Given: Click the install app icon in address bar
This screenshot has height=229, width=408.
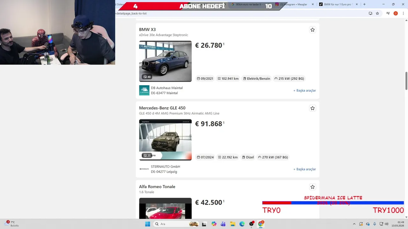Looking at the screenshot, I should tap(370, 13).
